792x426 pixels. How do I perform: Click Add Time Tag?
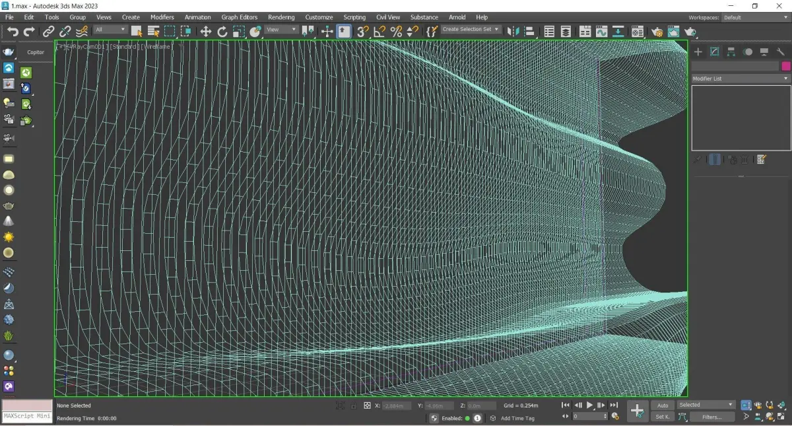517,418
